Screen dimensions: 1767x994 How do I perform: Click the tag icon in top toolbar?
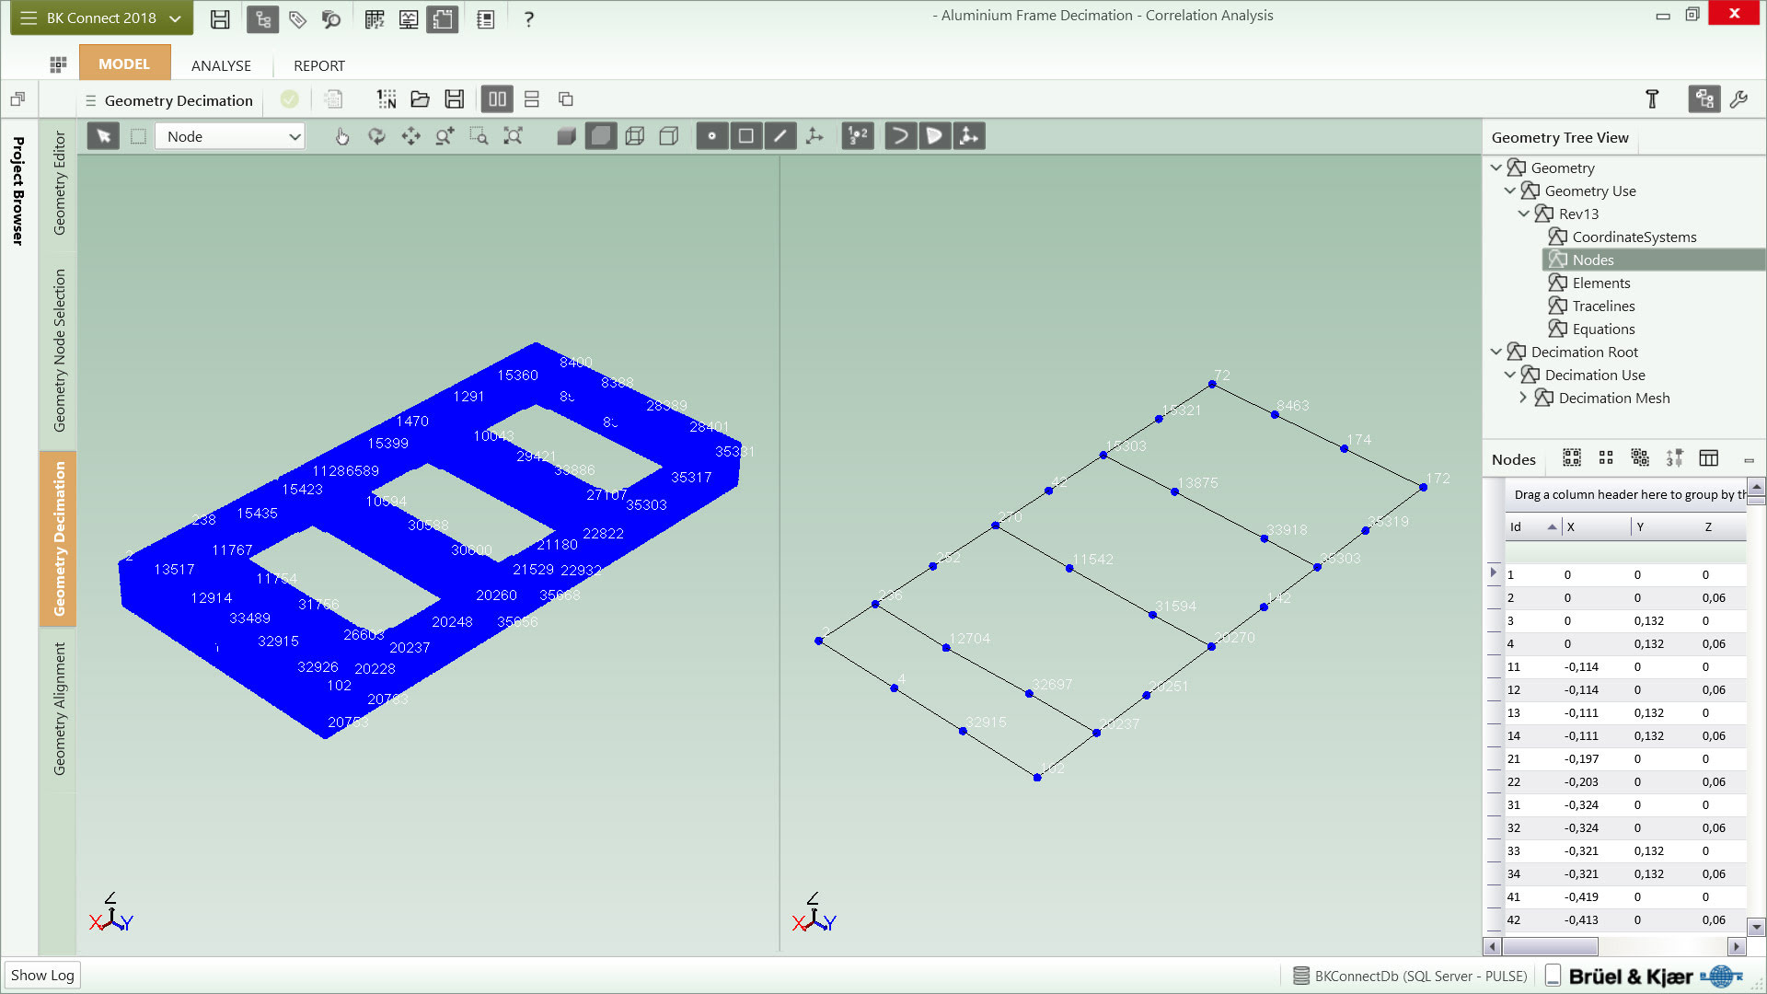pos(297,18)
